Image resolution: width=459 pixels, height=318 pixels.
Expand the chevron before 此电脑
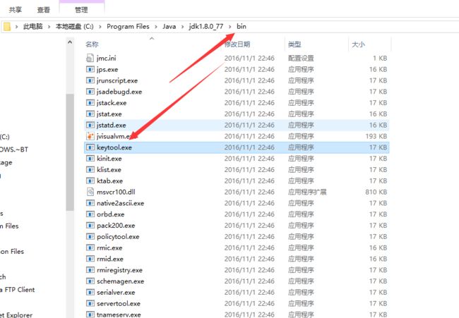pos(17,27)
